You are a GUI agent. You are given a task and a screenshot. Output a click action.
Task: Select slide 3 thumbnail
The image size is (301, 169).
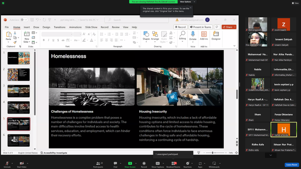(x=19, y=91)
